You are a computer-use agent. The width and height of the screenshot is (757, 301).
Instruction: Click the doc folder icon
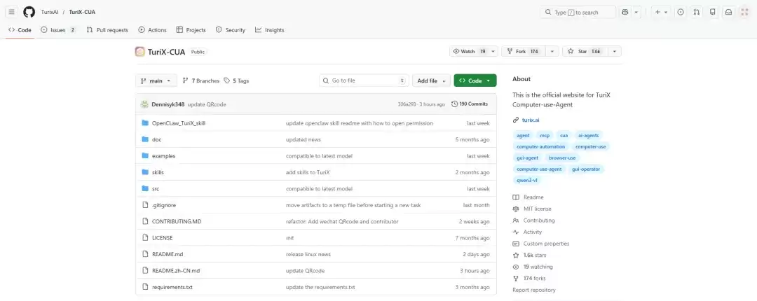click(x=145, y=139)
